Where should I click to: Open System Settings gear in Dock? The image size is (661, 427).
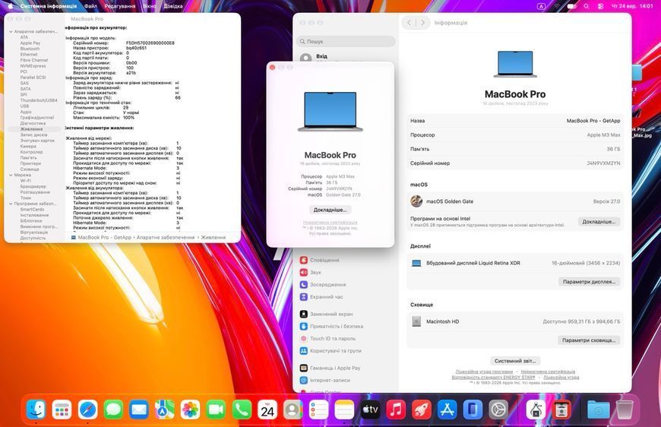(498, 410)
